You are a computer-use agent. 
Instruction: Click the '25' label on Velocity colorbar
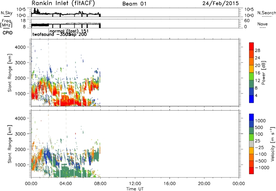pos(257,141)
